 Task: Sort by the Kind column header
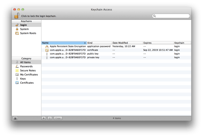coord(99,43)
